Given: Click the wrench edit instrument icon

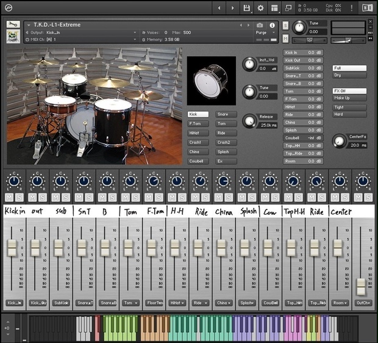Looking at the screenshot, I should coord(13,25).
